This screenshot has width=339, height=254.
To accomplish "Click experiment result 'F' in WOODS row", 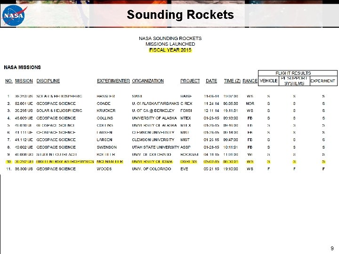I will [323, 169].
